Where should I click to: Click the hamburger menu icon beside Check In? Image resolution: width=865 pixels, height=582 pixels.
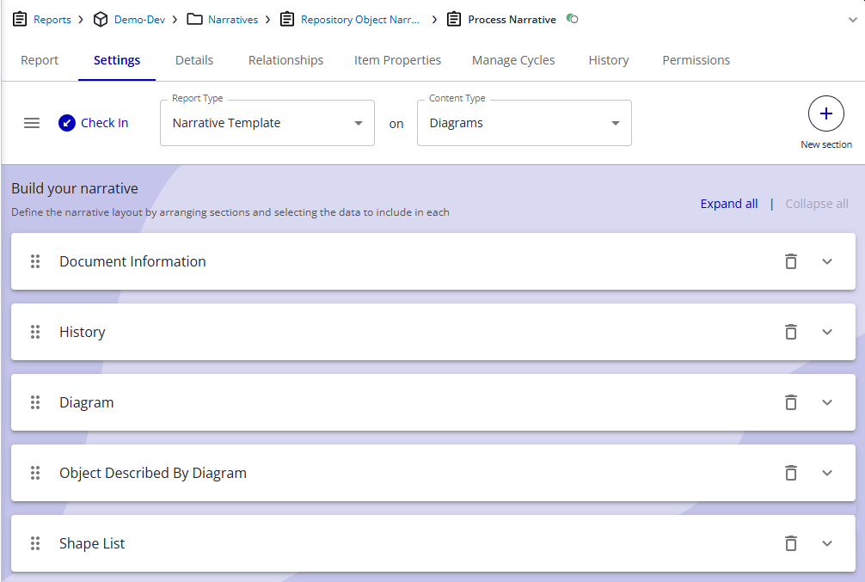[32, 123]
